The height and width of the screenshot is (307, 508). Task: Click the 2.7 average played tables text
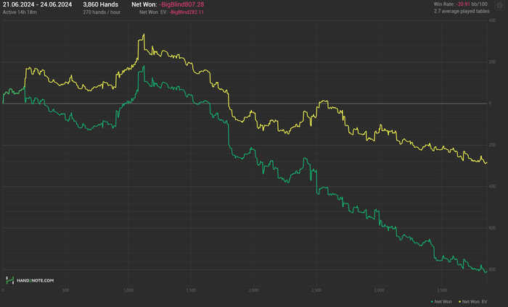462,12
